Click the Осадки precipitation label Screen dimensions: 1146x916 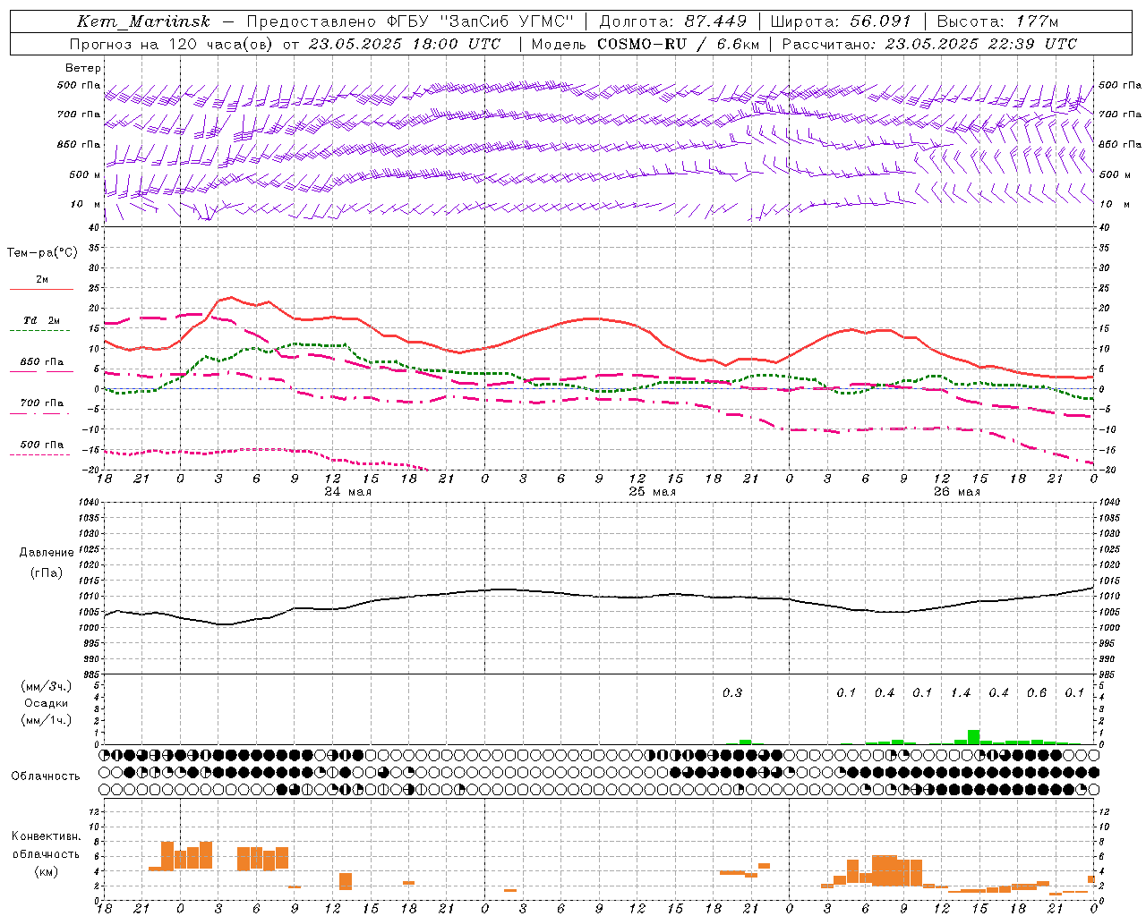pos(46,703)
